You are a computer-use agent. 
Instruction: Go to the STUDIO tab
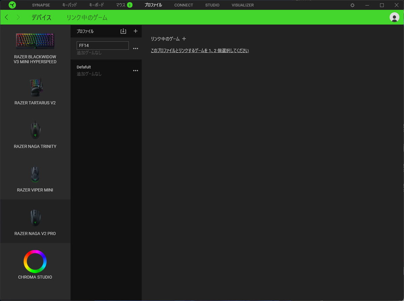click(212, 5)
